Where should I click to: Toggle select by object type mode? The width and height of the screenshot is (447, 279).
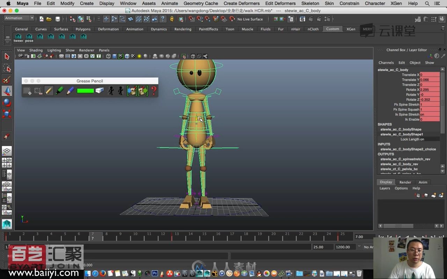(x=81, y=19)
